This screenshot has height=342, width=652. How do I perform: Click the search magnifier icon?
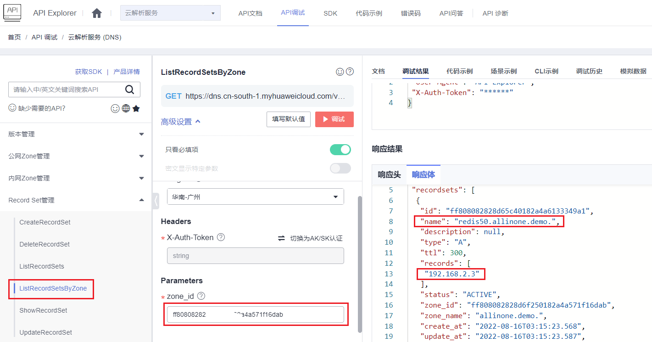(x=130, y=90)
